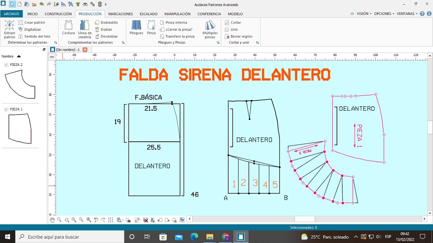
Task: Click the vertical scrollbar thumb
Action: click(430, 127)
